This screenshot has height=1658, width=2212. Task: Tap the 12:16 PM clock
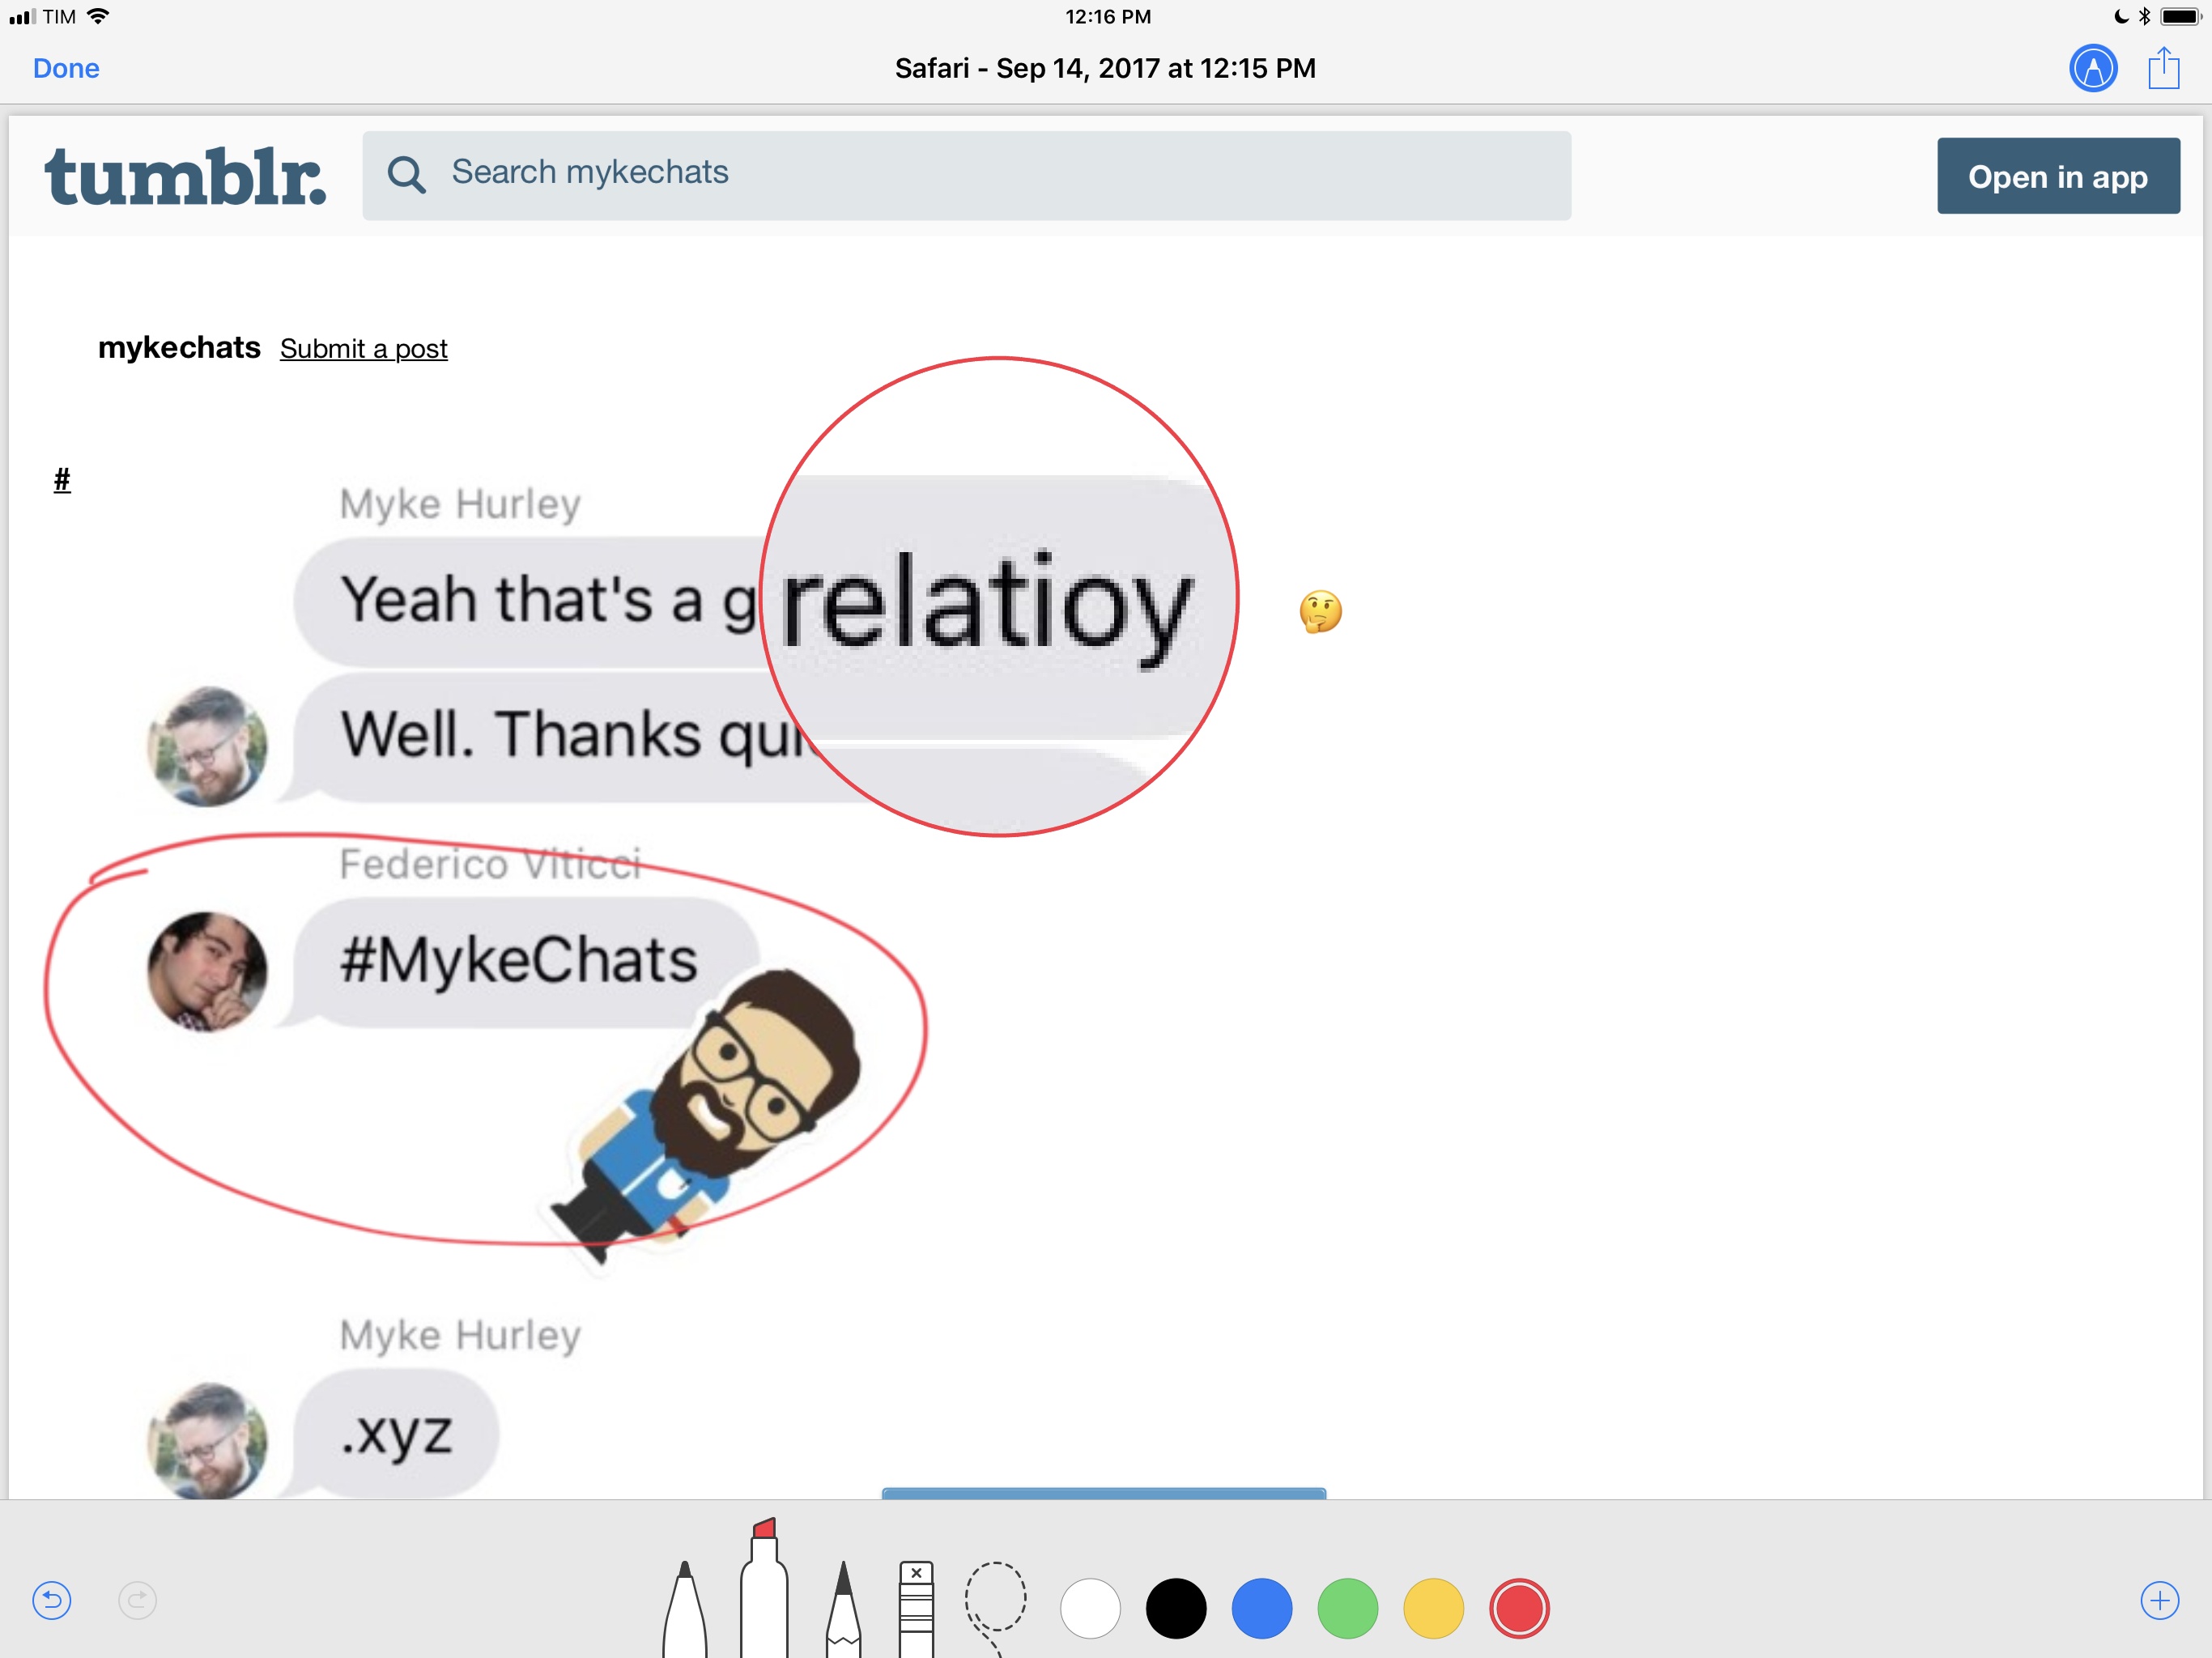pyautogui.click(x=1108, y=16)
